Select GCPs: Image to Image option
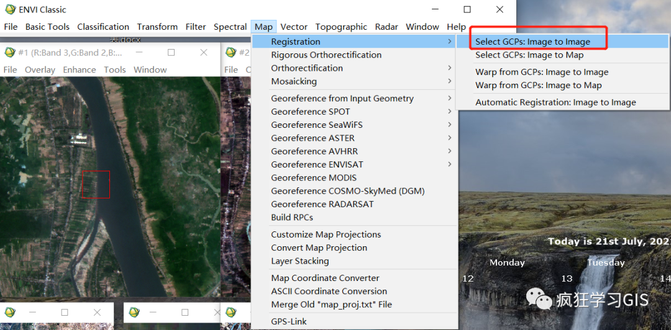The width and height of the screenshot is (671, 330). coord(532,42)
